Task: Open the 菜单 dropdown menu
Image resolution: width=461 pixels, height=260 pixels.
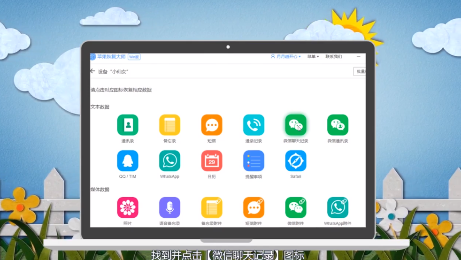Action: point(313,56)
